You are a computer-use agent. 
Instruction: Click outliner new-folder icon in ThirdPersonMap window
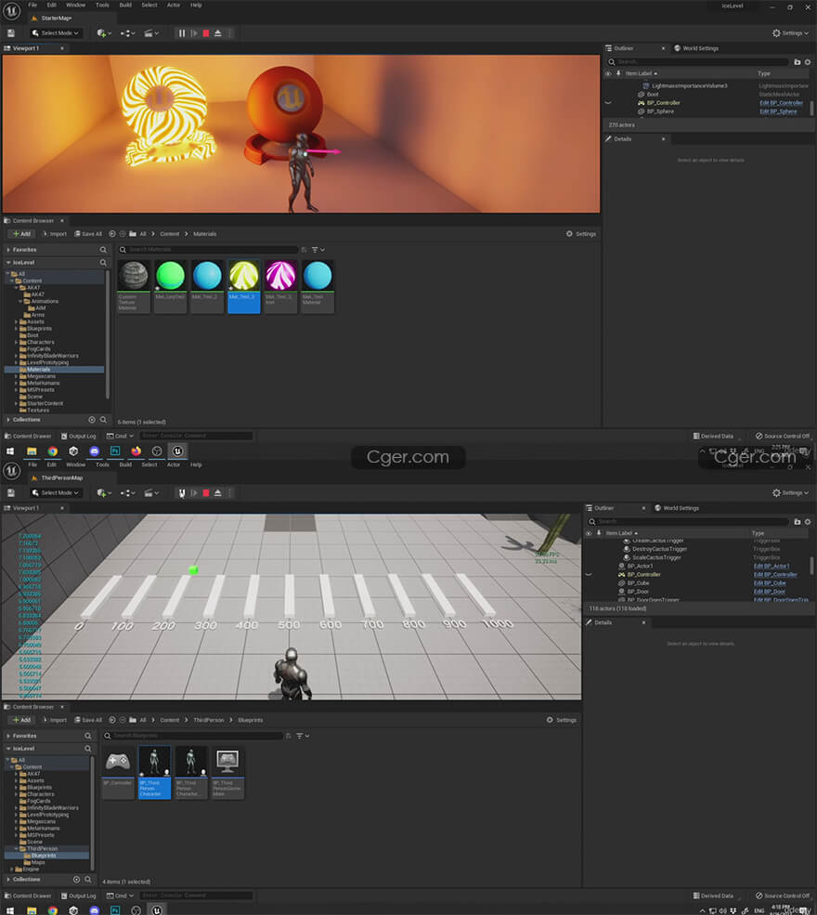[x=798, y=522]
